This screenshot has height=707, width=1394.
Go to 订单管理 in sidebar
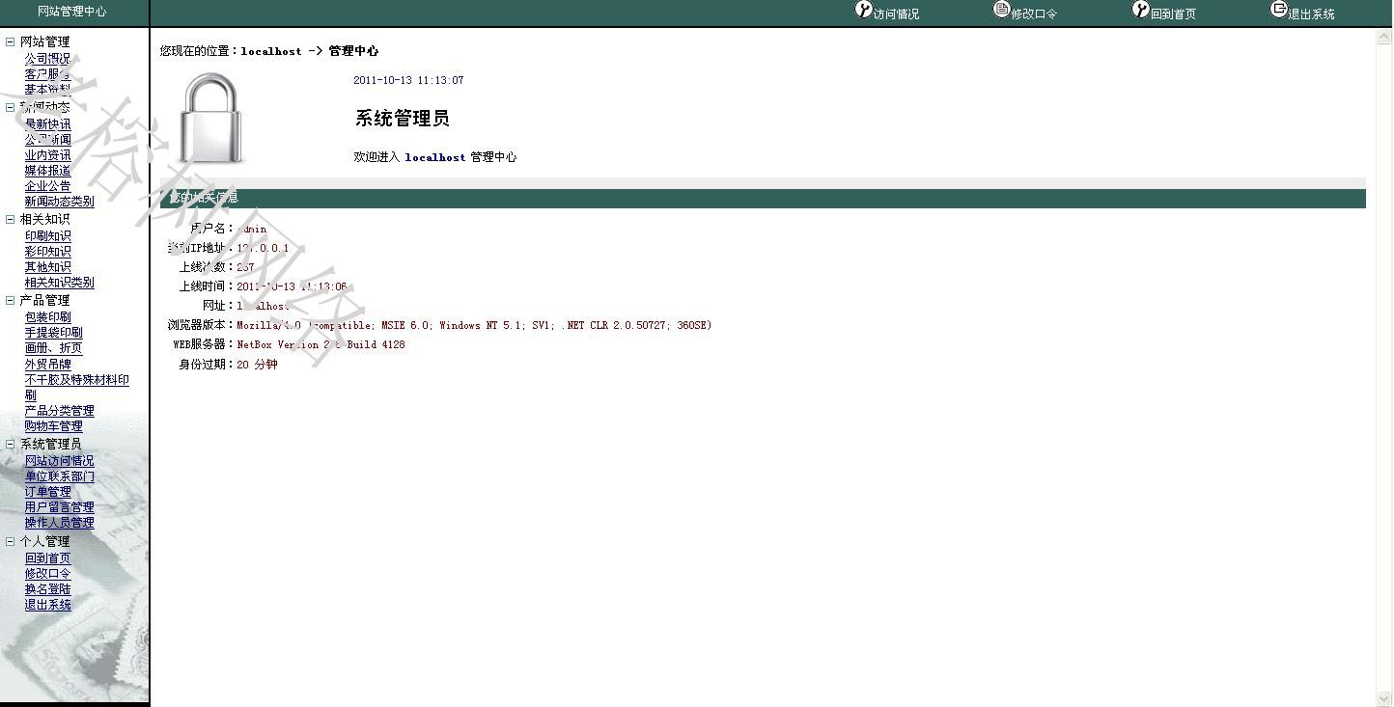pyautogui.click(x=47, y=492)
